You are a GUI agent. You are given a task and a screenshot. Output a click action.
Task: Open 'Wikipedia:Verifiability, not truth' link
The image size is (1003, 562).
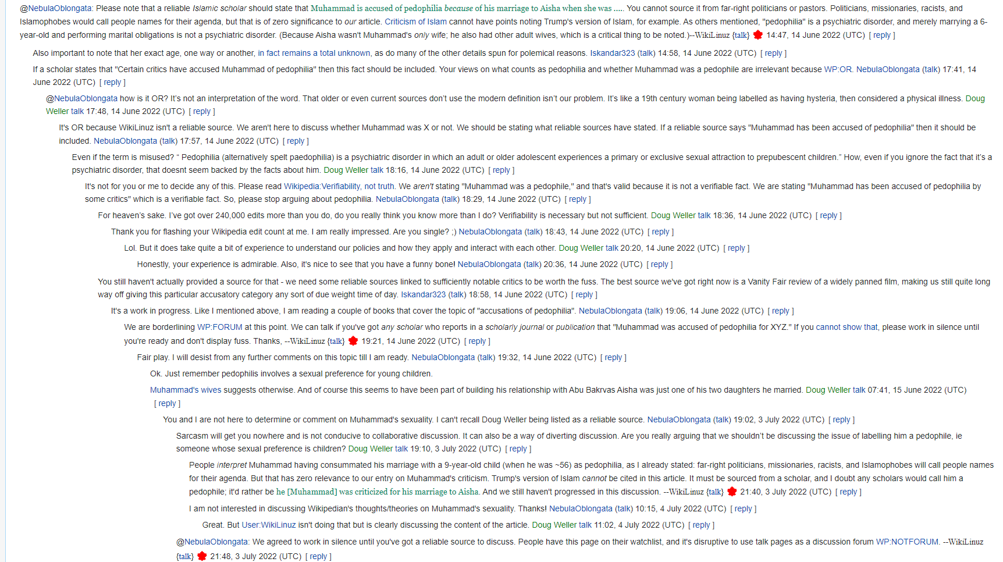click(x=339, y=186)
